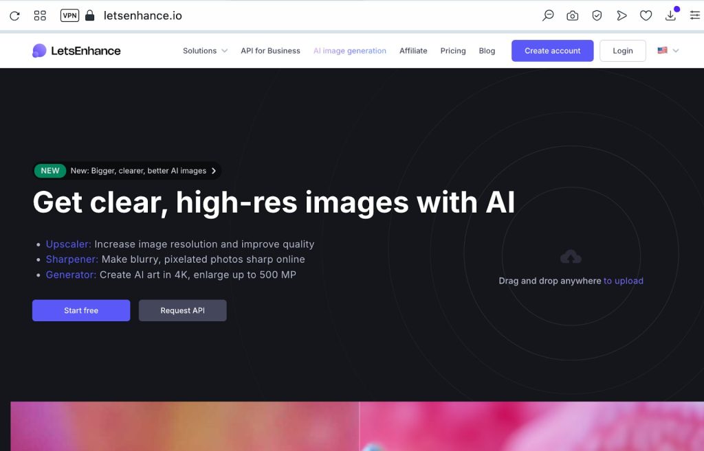Viewport: 704px width, 451px height.
Task: Toggle the VPN badge in address bar
Action: pyautogui.click(x=69, y=16)
